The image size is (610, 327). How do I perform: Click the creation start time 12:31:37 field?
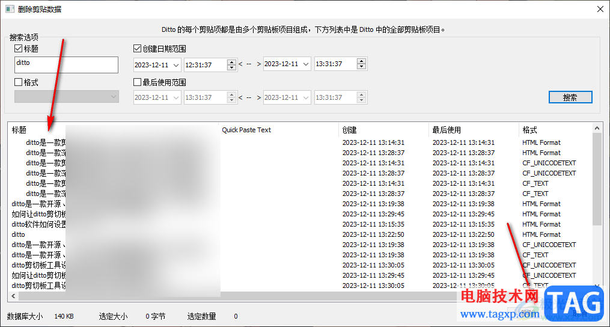[x=206, y=65]
